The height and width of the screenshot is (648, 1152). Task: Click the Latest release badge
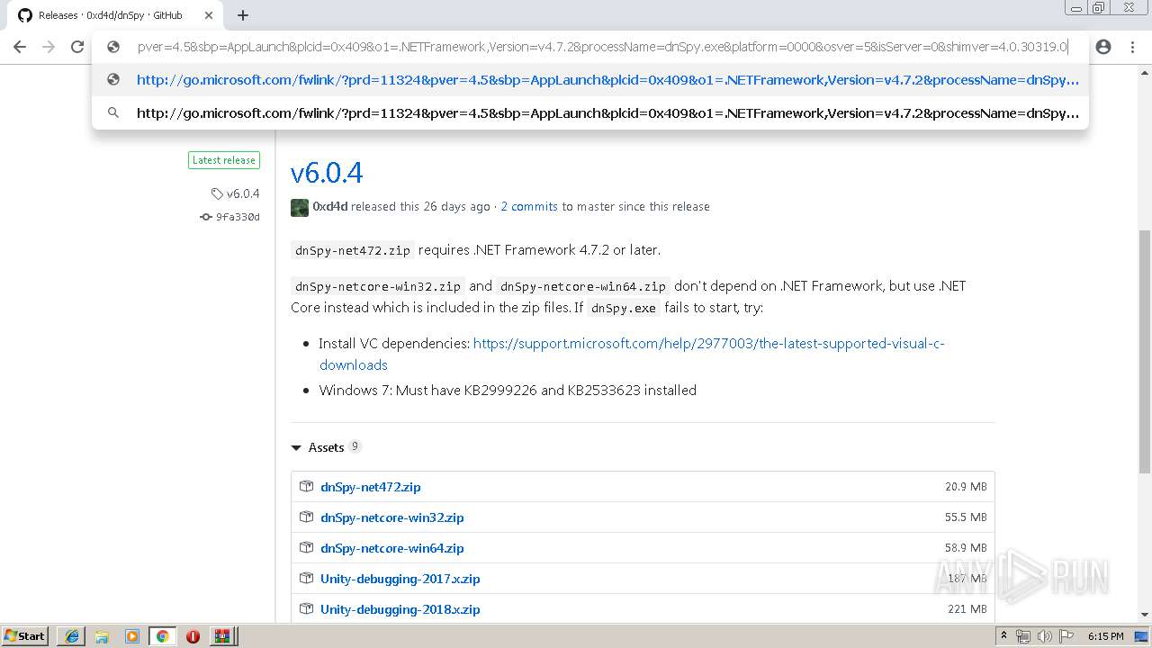pyautogui.click(x=224, y=160)
